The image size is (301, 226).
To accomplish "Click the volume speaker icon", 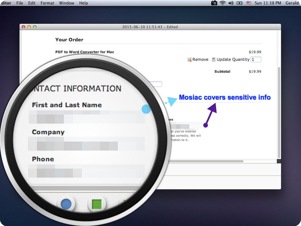I will (231, 3).
